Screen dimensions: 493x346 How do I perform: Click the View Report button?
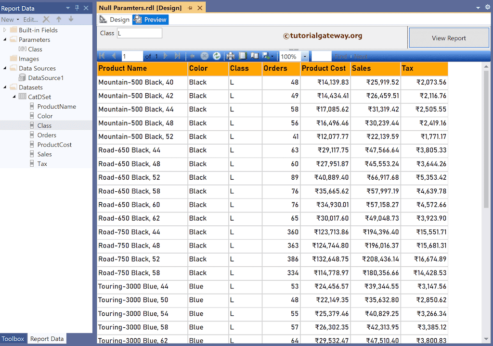coord(449,38)
